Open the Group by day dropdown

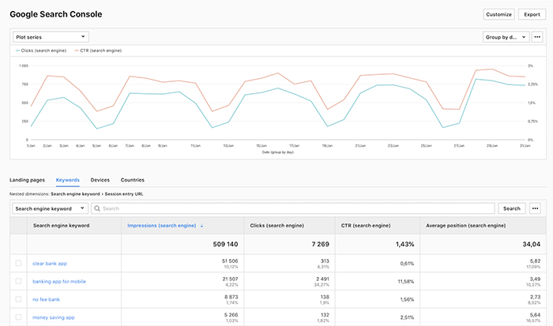pyautogui.click(x=504, y=36)
